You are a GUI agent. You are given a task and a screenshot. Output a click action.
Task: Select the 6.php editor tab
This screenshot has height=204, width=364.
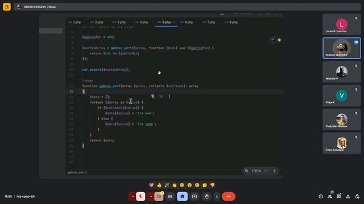point(187,22)
